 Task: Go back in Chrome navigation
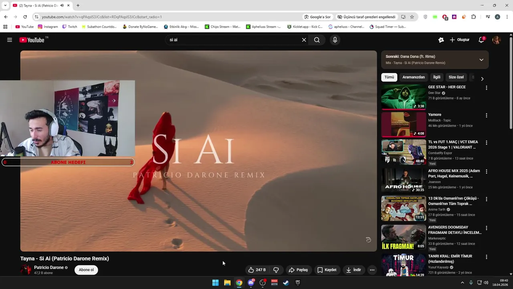tap(6, 17)
